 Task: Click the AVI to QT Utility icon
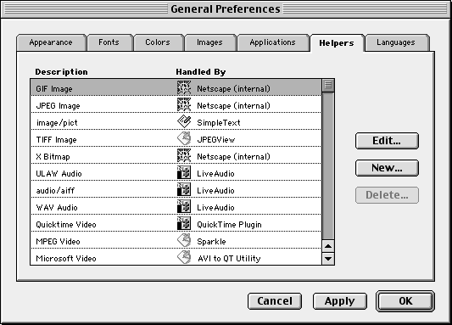[x=184, y=257]
